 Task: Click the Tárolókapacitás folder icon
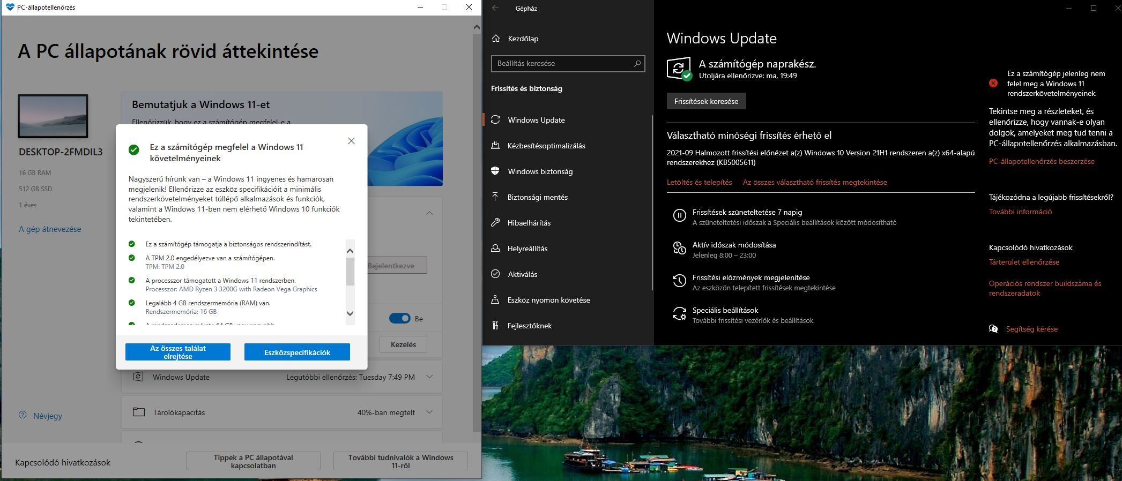click(139, 412)
